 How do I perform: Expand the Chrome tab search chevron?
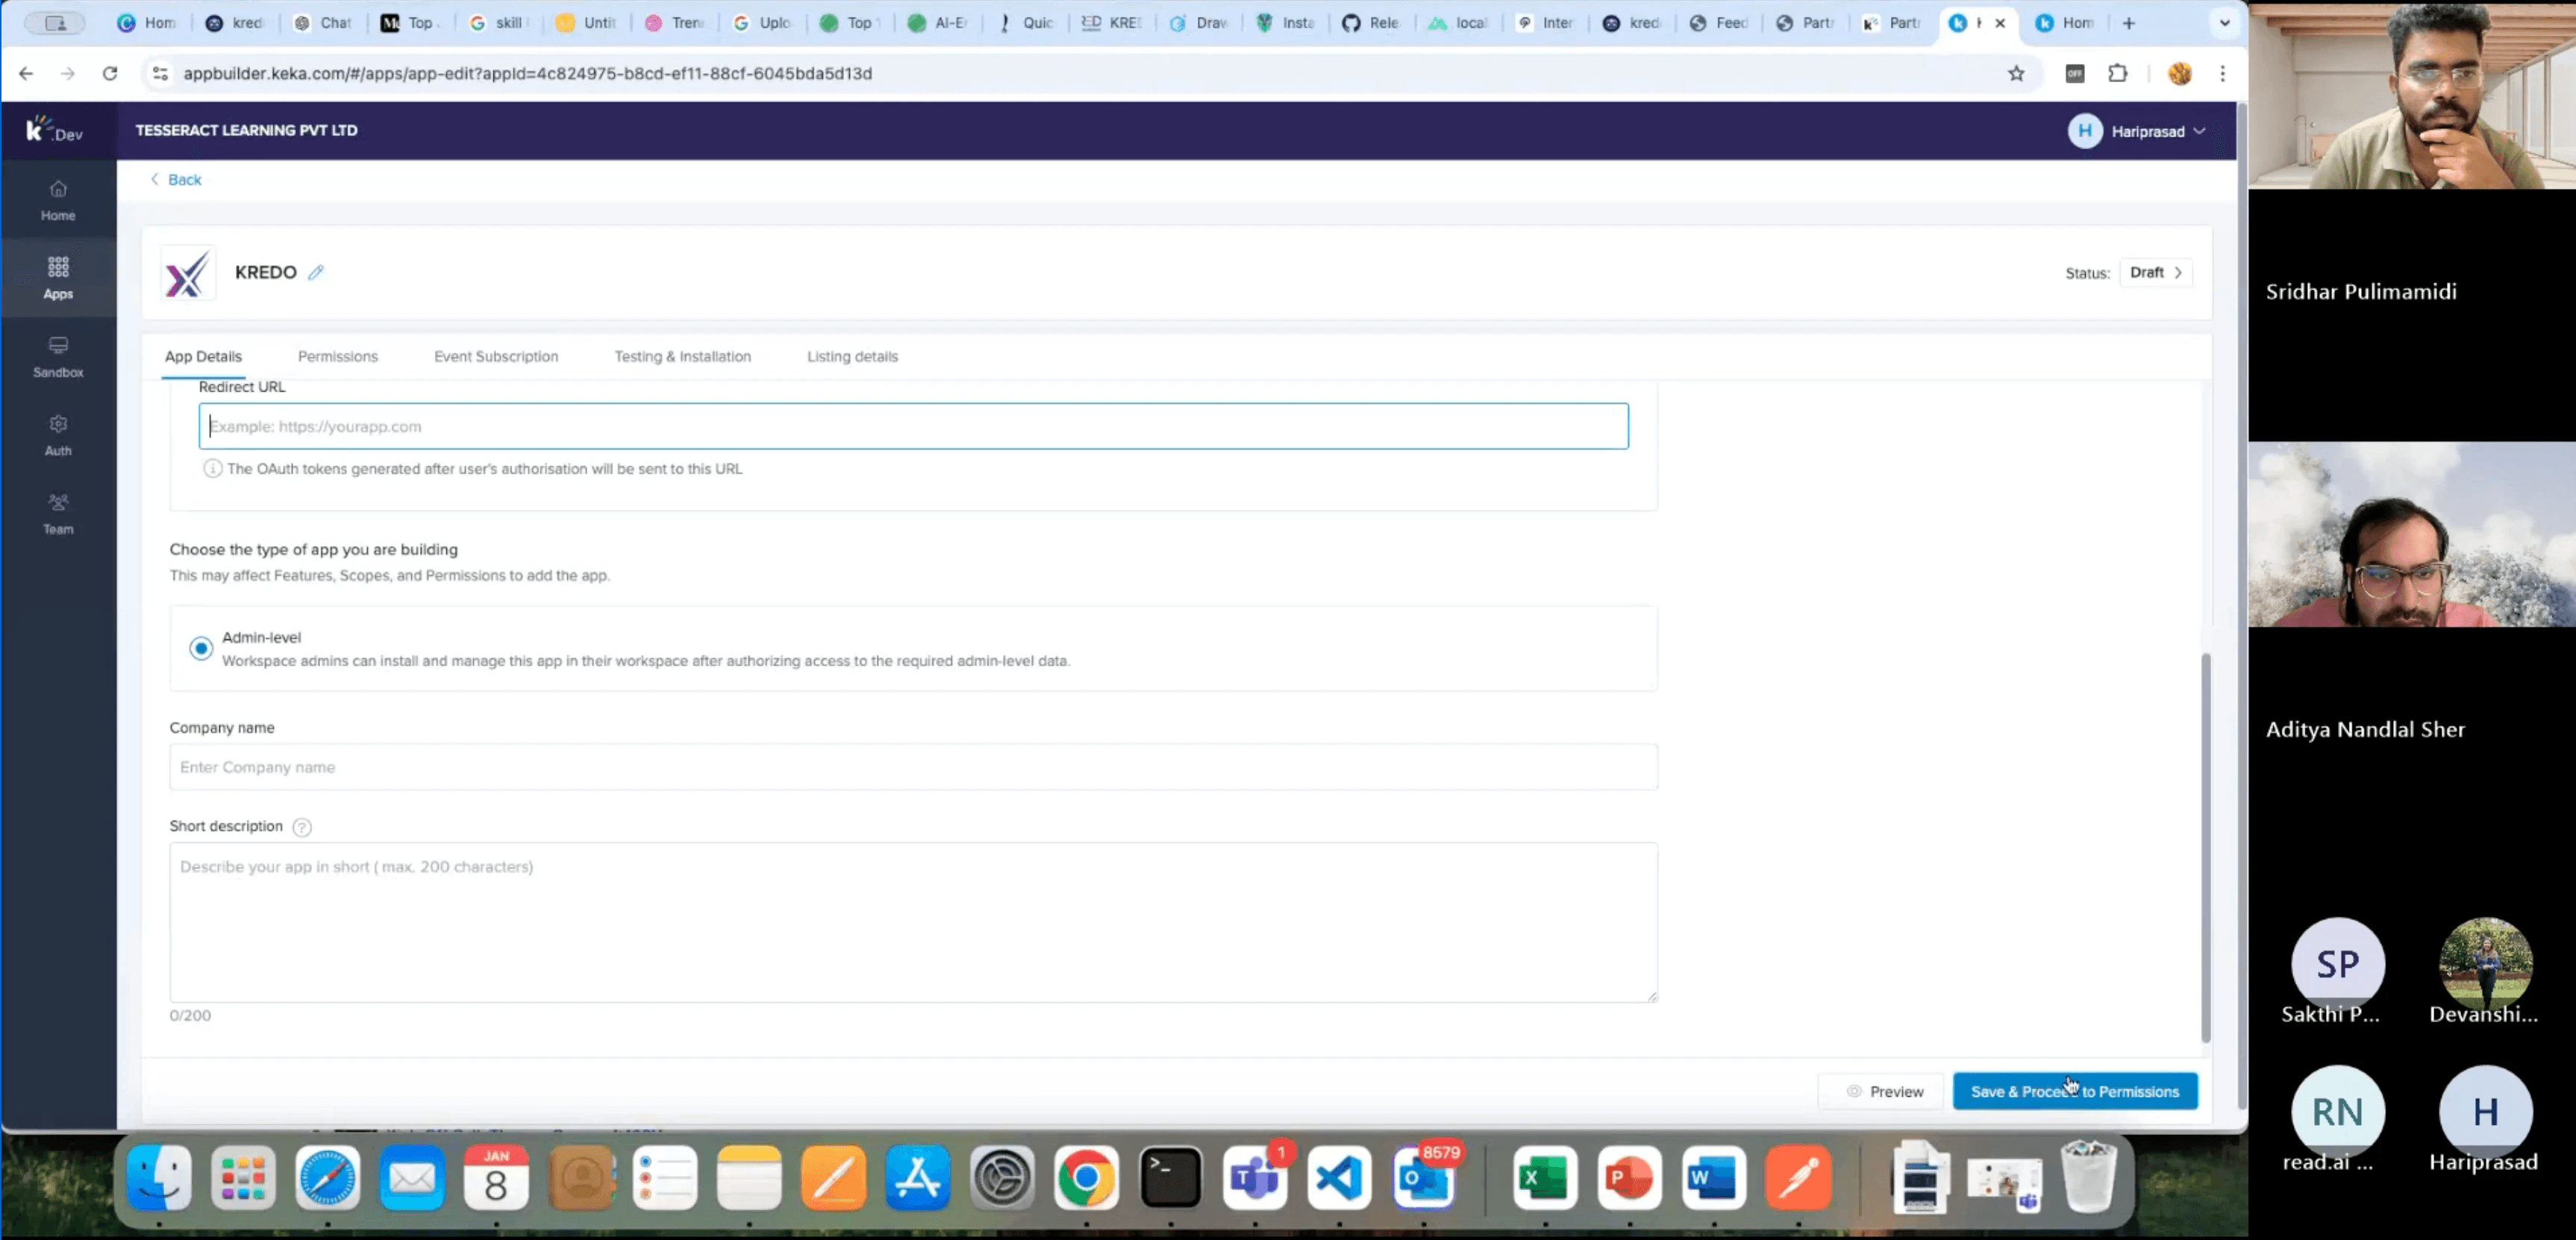(x=2224, y=23)
